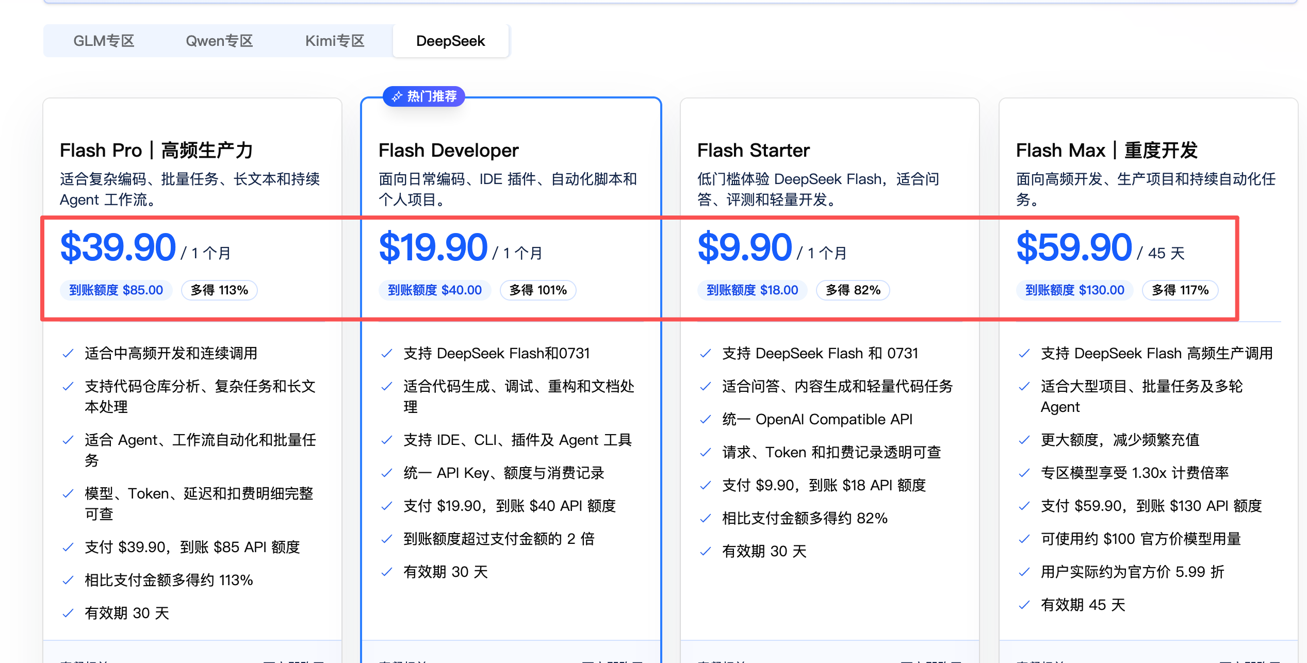1307x663 pixels.
Task: Click the 热门推荐 badge
Action: coord(424,96)
